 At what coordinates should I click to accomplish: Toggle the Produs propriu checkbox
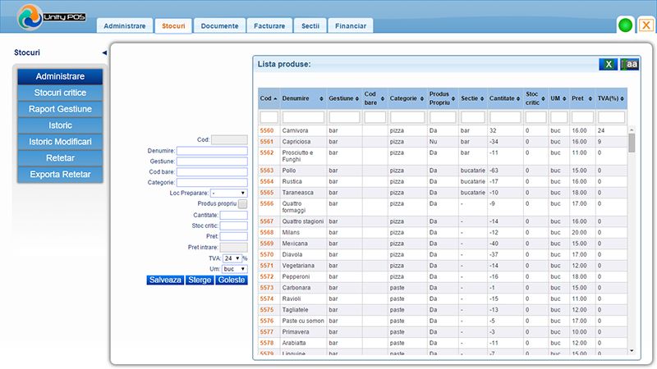241,204
